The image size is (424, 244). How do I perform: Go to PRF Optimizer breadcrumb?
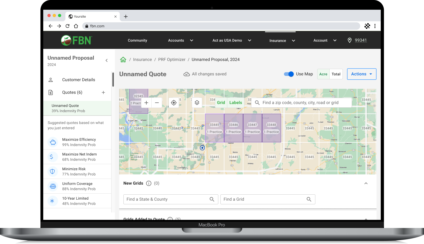pyautogui.click(x=172, y=60)
